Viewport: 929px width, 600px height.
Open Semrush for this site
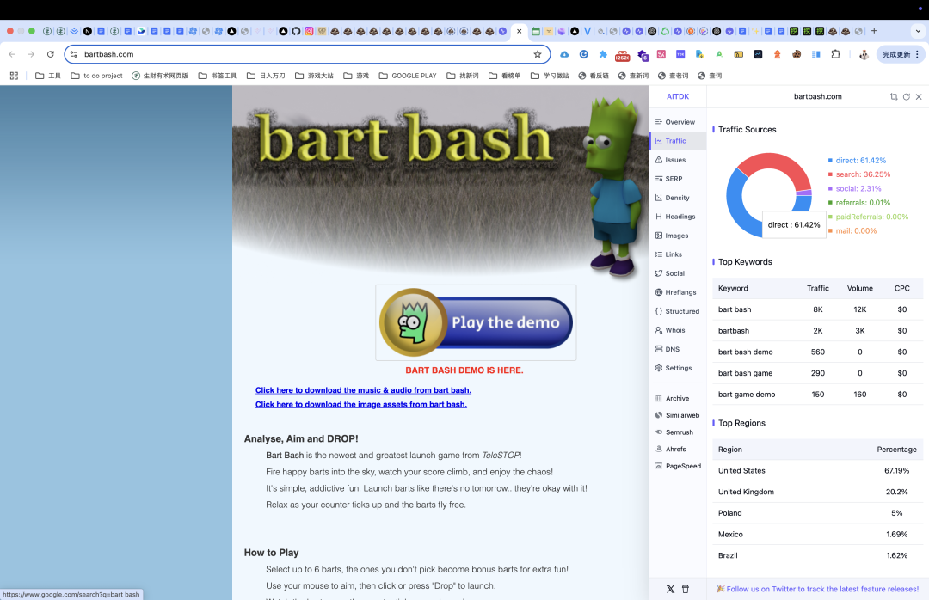click(674, 432)
